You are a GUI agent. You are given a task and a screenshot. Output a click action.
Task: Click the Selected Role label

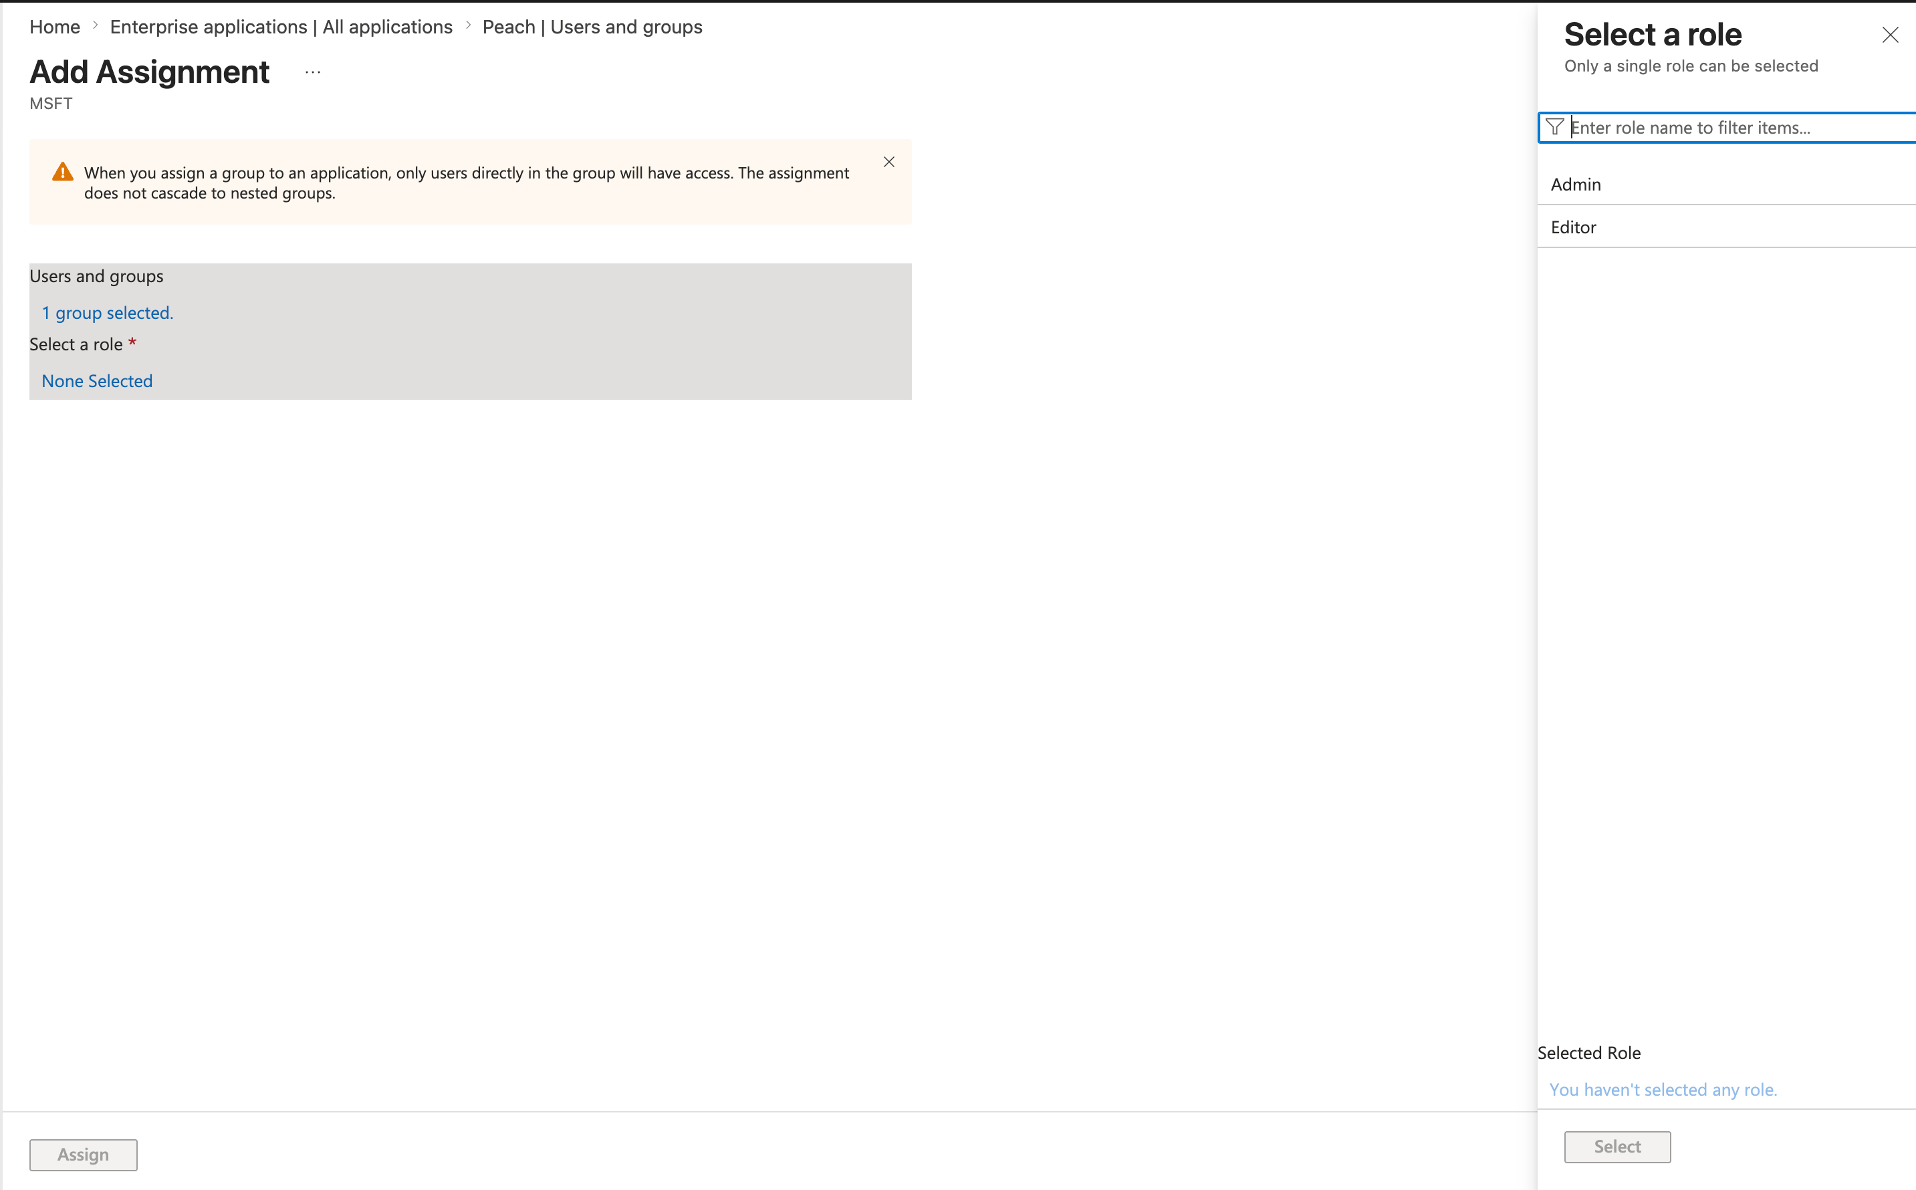tap(1590, 1053)
